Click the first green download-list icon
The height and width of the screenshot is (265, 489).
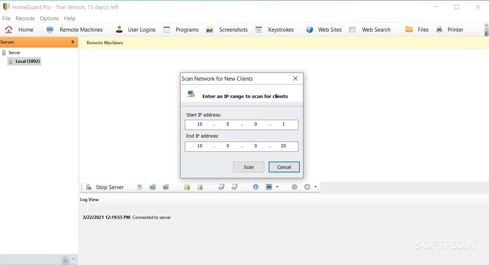[187, 187]
